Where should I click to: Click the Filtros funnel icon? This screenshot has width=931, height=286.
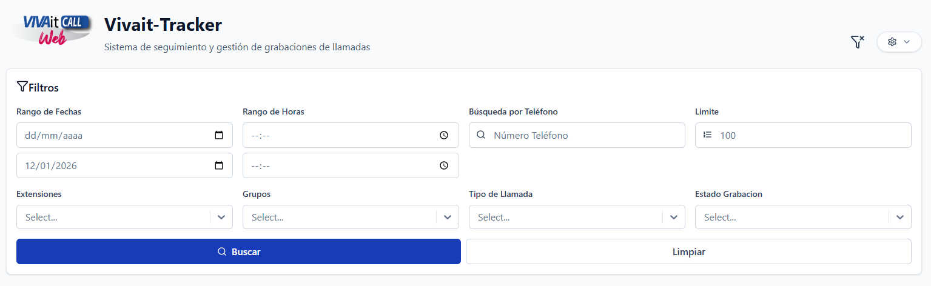pos(22,87)
